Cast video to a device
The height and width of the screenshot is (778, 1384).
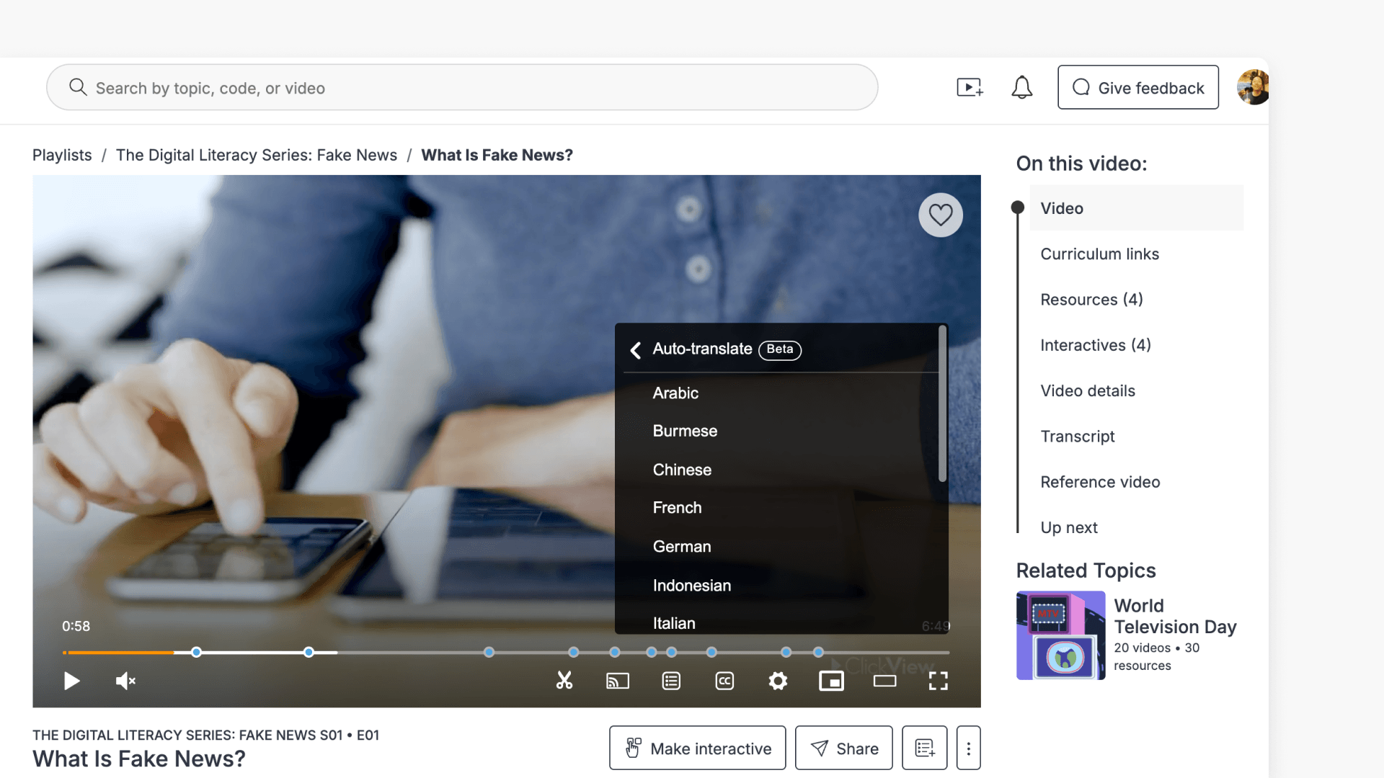tap(618, 681)
